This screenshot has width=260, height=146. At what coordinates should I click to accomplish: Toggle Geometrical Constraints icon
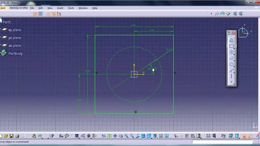[x=54, y=14]
